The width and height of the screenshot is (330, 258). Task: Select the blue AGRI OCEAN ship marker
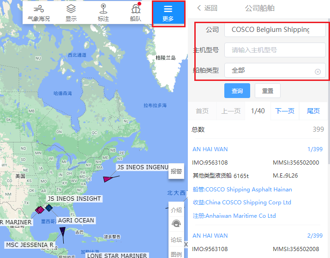[49, 208]
